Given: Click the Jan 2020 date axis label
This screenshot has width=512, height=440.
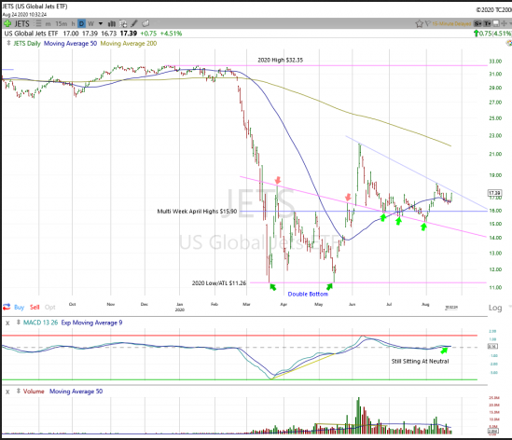Looking at the screenshot, I should click(x=180, y=307).
